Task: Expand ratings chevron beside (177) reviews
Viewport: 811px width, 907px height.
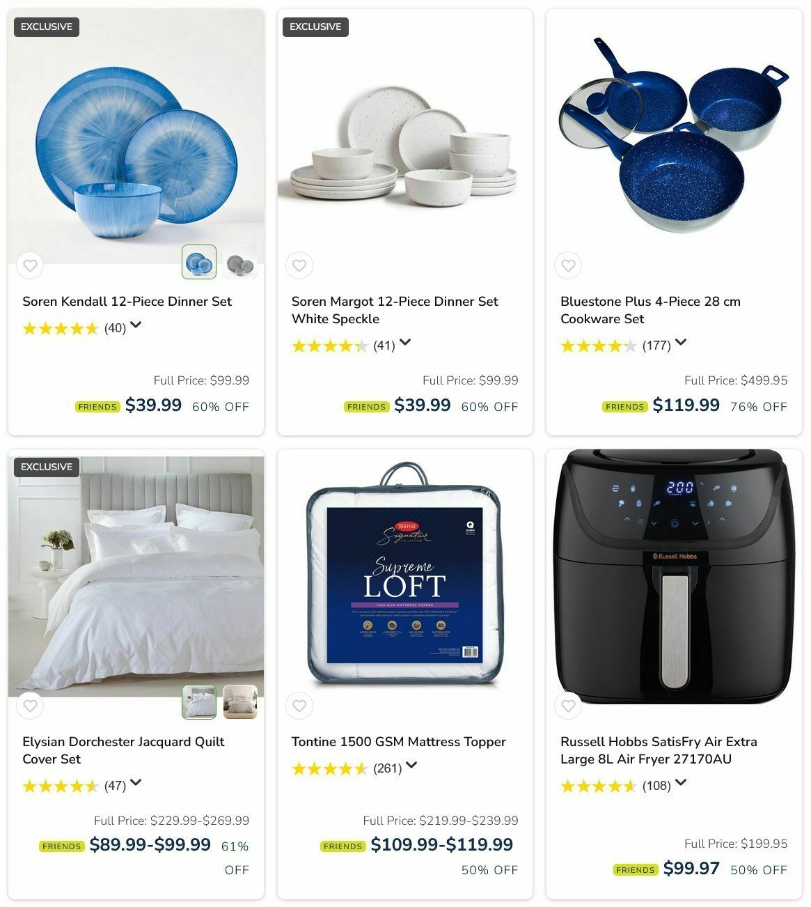Action: [x=681, y=342]
